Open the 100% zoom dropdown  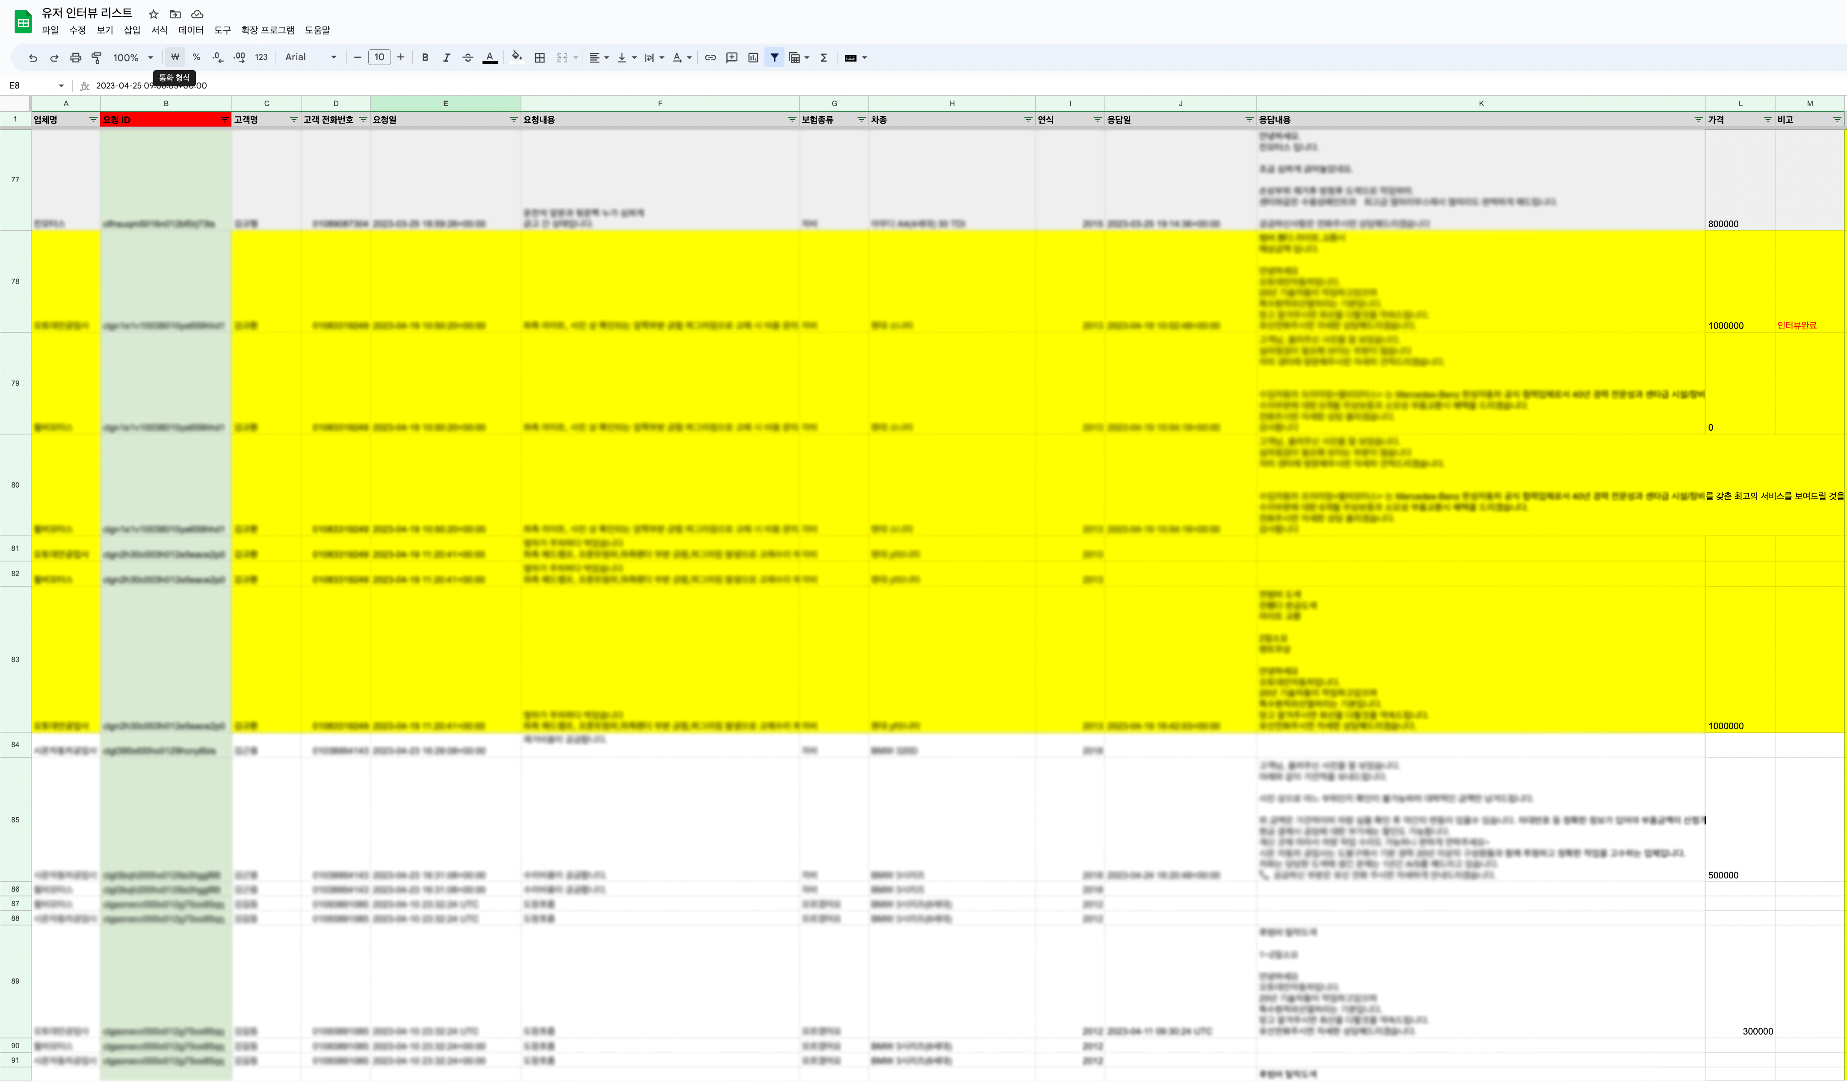133,57
